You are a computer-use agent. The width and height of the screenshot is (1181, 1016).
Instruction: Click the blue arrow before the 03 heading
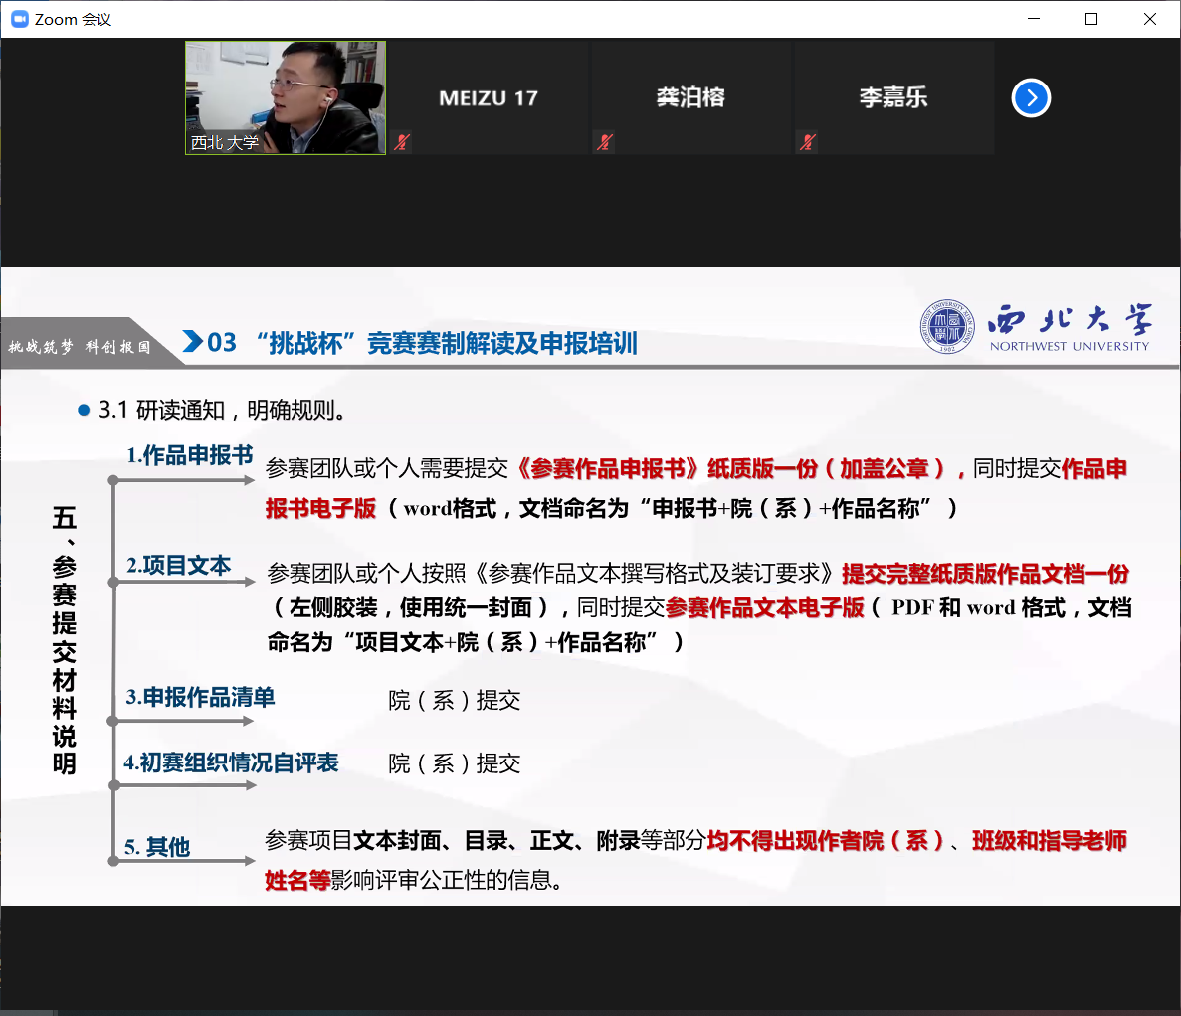(193, 342)
